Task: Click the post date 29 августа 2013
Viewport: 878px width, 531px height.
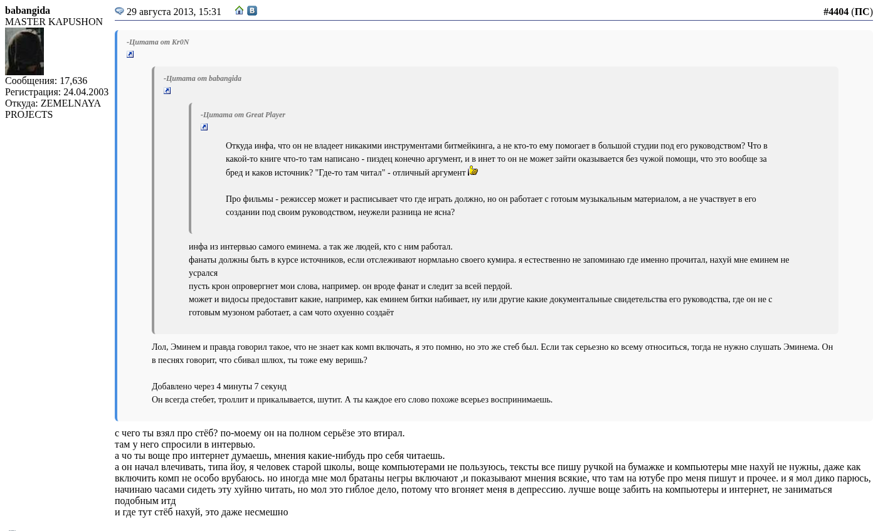Action: click(174, 12)
